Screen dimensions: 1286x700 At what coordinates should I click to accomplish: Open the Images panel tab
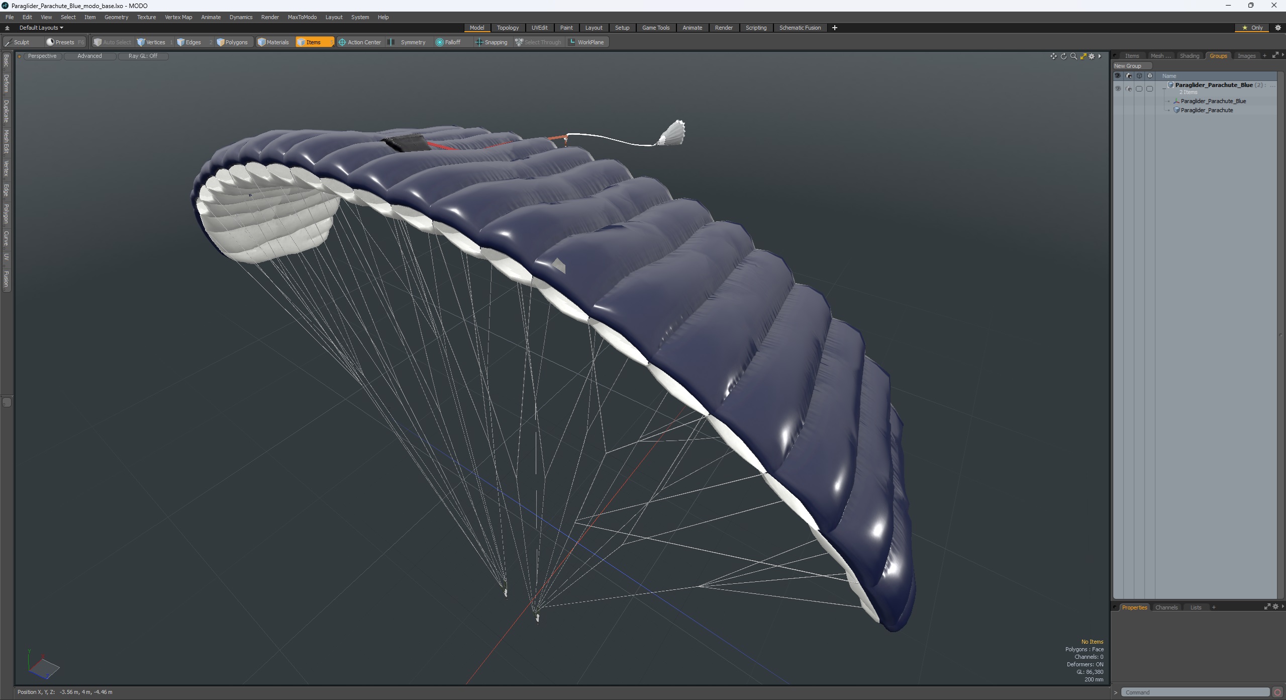point(1246,56)
